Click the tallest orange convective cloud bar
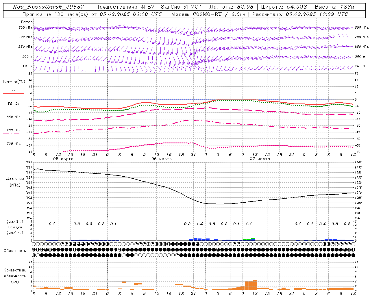Screen dimensions: 370x296 tap(255, 285)
